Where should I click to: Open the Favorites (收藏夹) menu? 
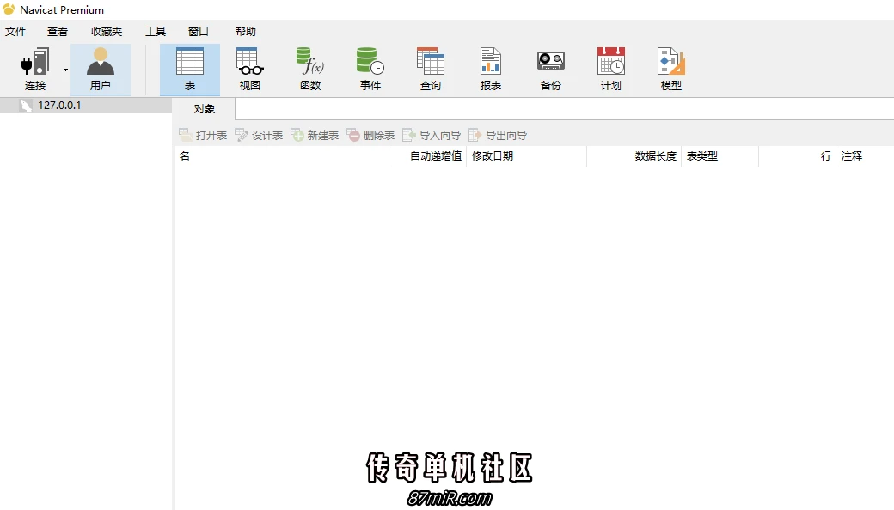tap(107, 31)
